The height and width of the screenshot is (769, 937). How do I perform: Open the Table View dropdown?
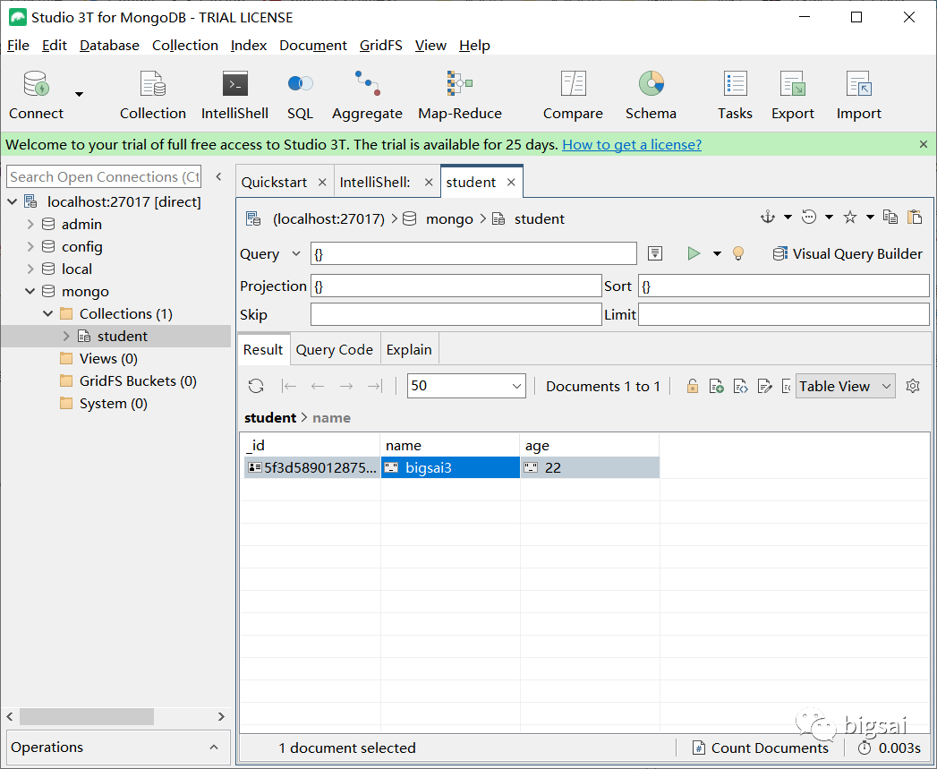(x=845, y=387)
